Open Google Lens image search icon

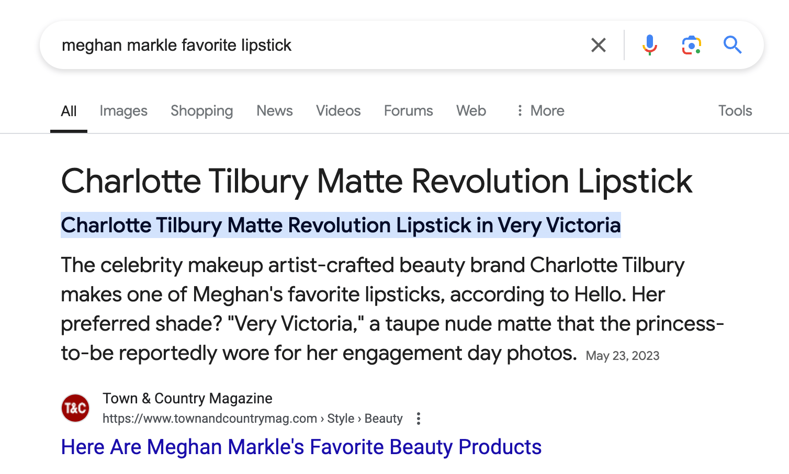coord(691,45)
